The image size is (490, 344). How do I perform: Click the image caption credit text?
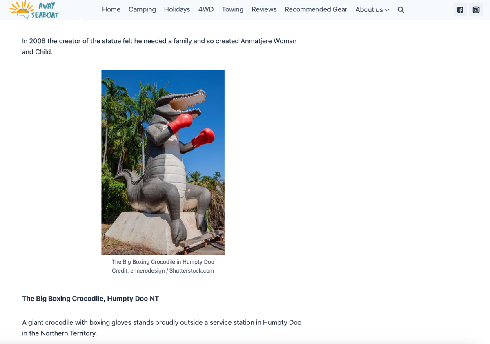click(x=163, y=270)
